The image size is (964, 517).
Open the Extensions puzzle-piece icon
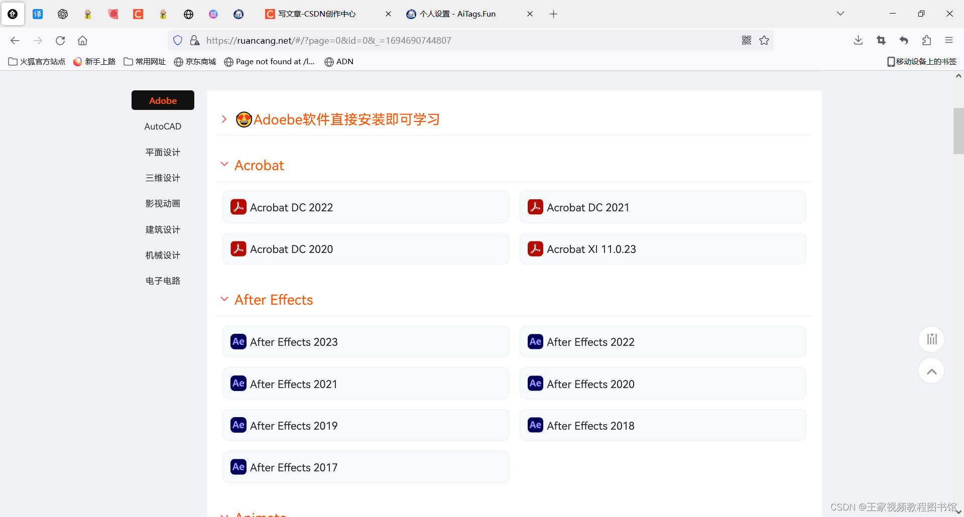point(926,40)
